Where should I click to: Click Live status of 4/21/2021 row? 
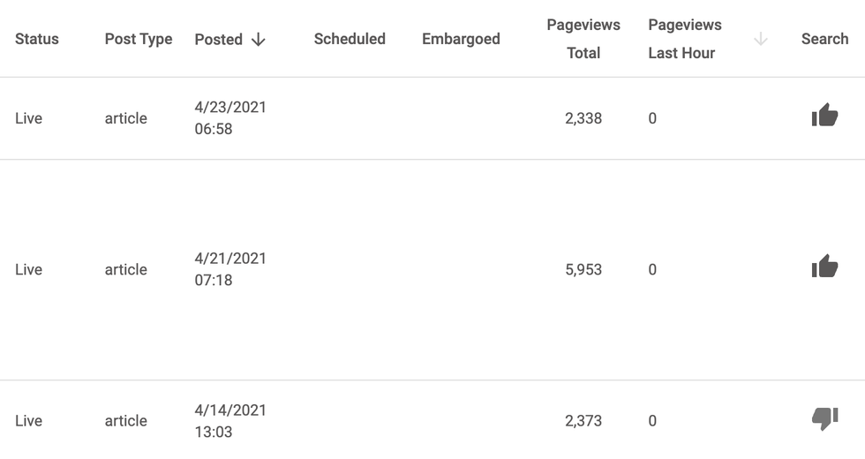28,269
